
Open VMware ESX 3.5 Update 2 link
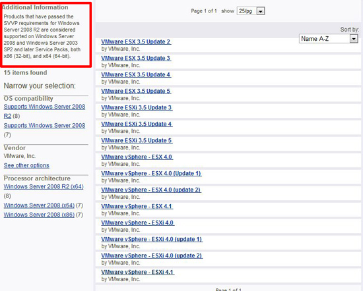click(136, 41)
